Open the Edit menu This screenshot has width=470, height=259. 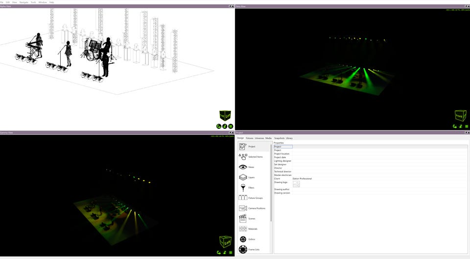tap(8, 2)
